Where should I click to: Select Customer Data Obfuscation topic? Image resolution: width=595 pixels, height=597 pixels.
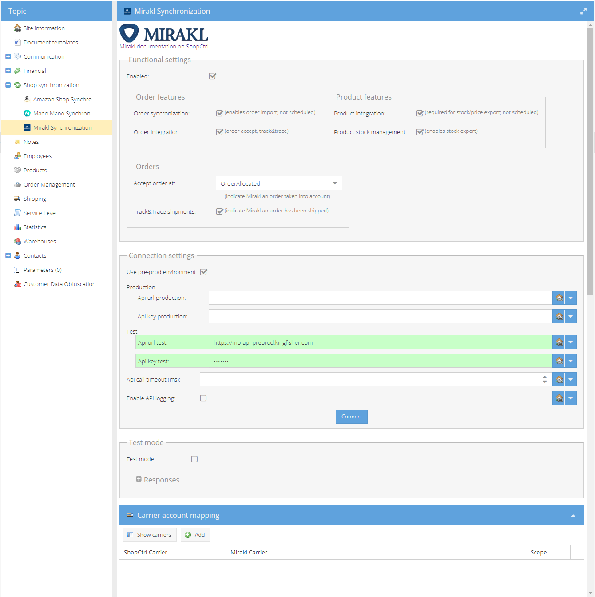[57, 284]
